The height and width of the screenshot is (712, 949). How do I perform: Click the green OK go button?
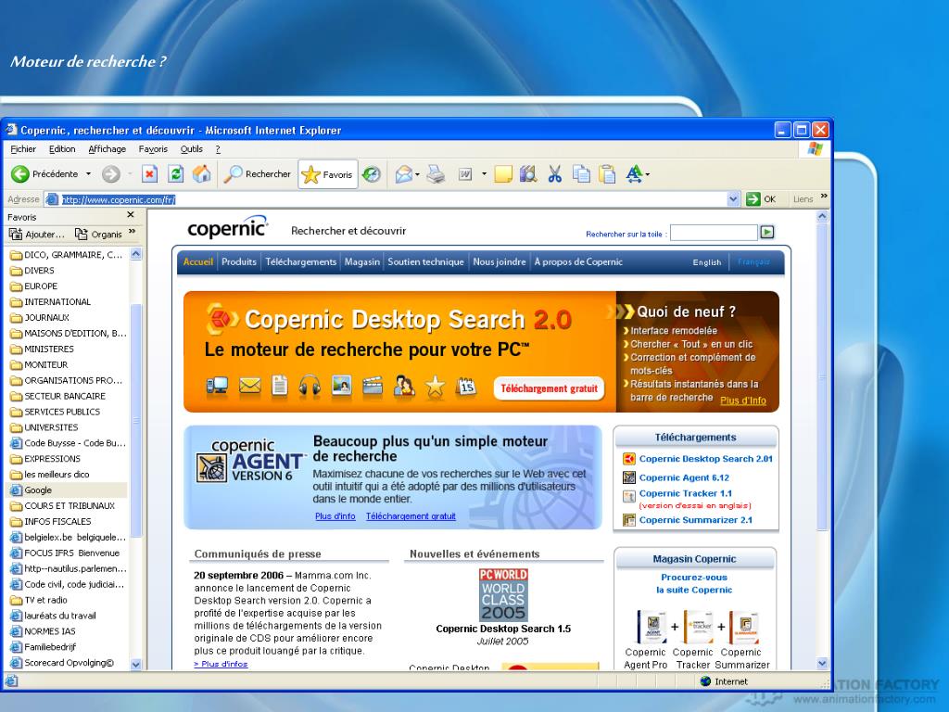[761, 199]
